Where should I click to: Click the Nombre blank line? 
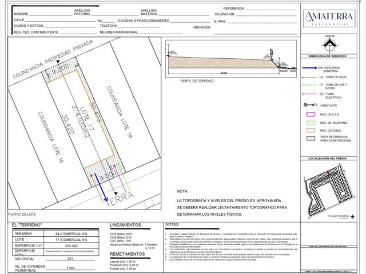coord(50,15)
